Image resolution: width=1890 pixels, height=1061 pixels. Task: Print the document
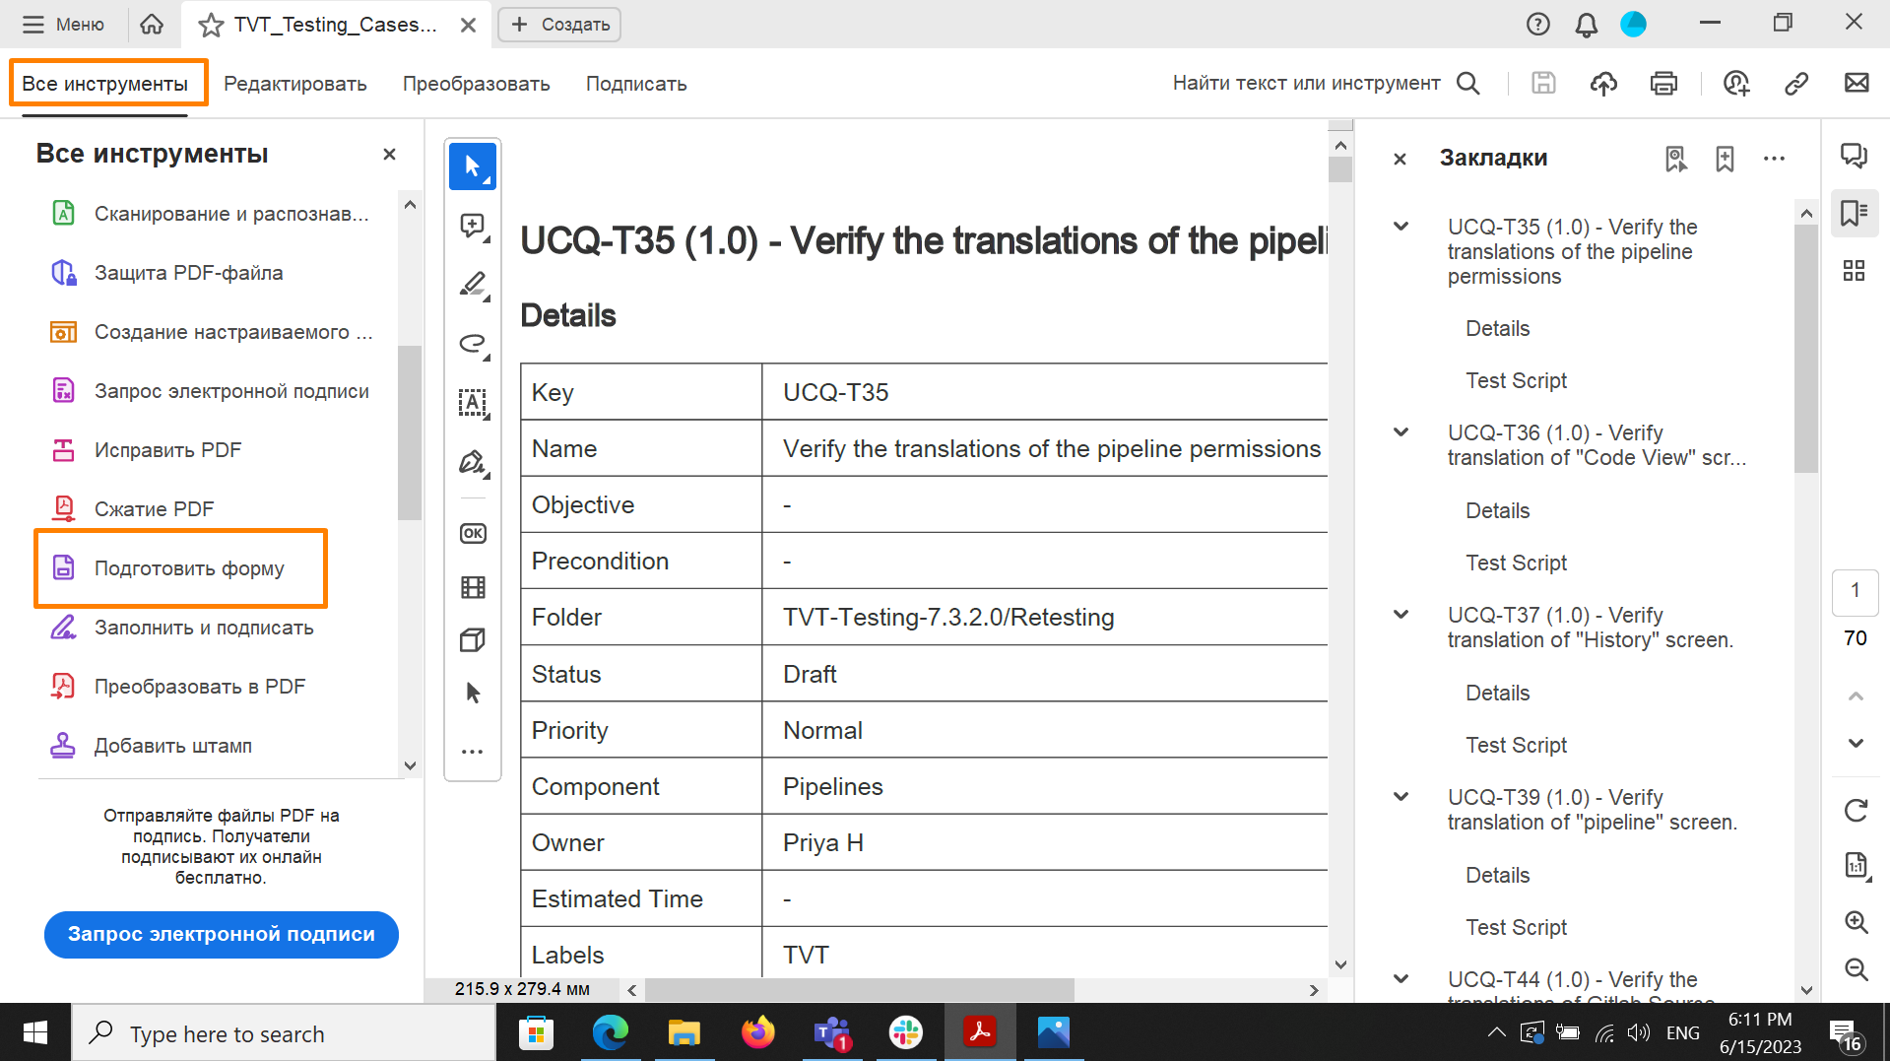(1663, 84)
